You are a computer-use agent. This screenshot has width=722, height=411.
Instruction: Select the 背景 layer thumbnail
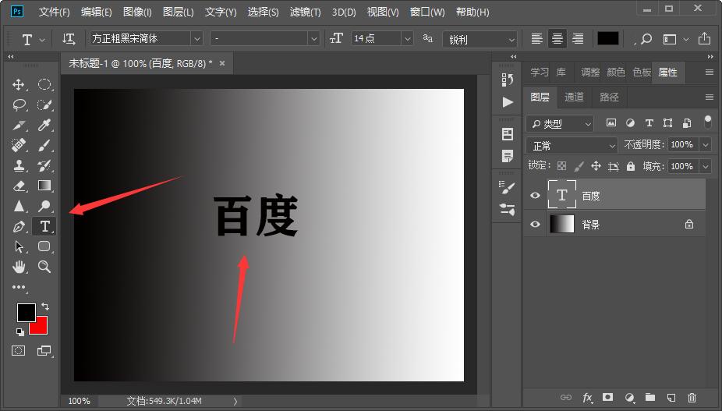pyautogui.click(x=561, y=225)
